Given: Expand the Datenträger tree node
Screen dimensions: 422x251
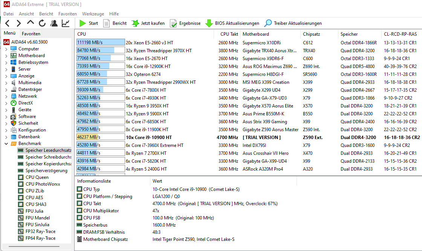Looking at the screenshot, I should point(6,89).
